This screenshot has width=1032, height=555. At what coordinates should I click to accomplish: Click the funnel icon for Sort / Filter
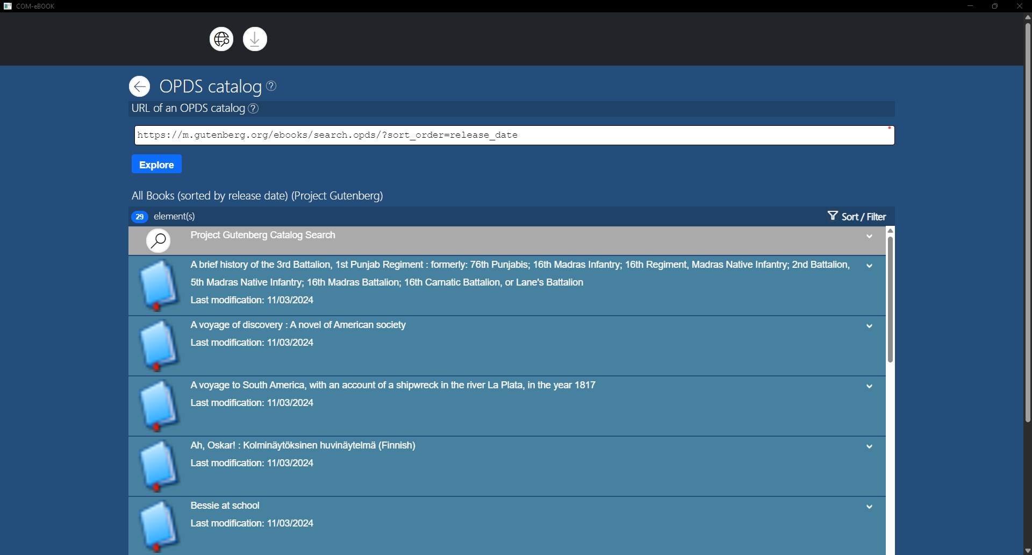tap(833, 216)
